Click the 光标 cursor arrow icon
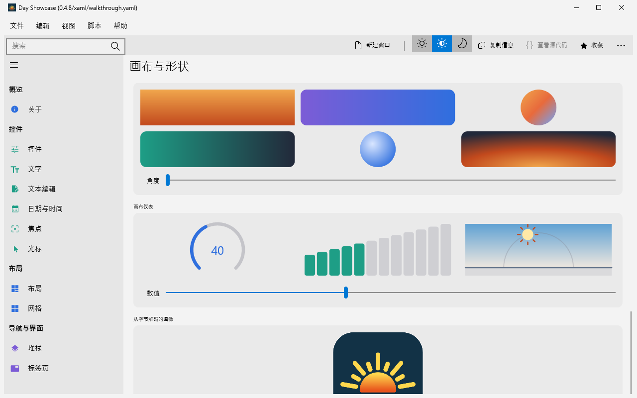 pos(15,249)
